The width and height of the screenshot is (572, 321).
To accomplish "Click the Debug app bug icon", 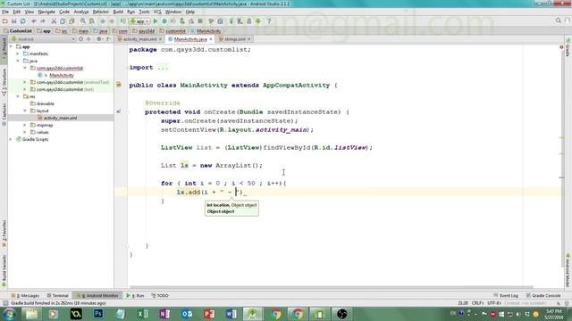I will (x=164, y=21).
